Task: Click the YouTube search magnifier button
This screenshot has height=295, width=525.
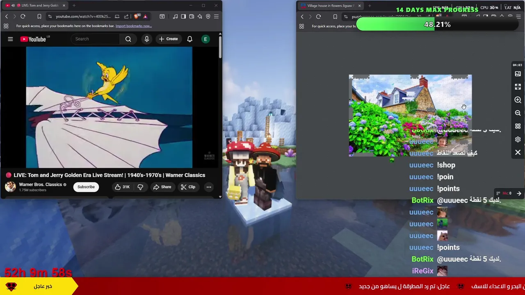Action: coord(128,39)
